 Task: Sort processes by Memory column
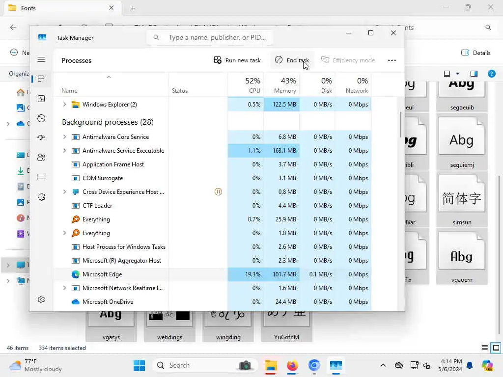click(x=281, y=85)
